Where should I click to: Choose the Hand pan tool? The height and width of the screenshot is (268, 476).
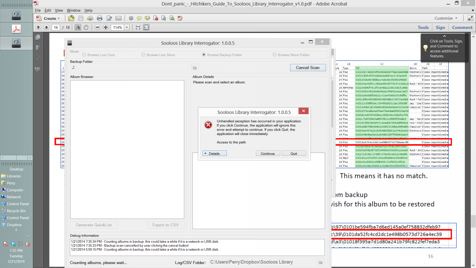pos(86,27)
